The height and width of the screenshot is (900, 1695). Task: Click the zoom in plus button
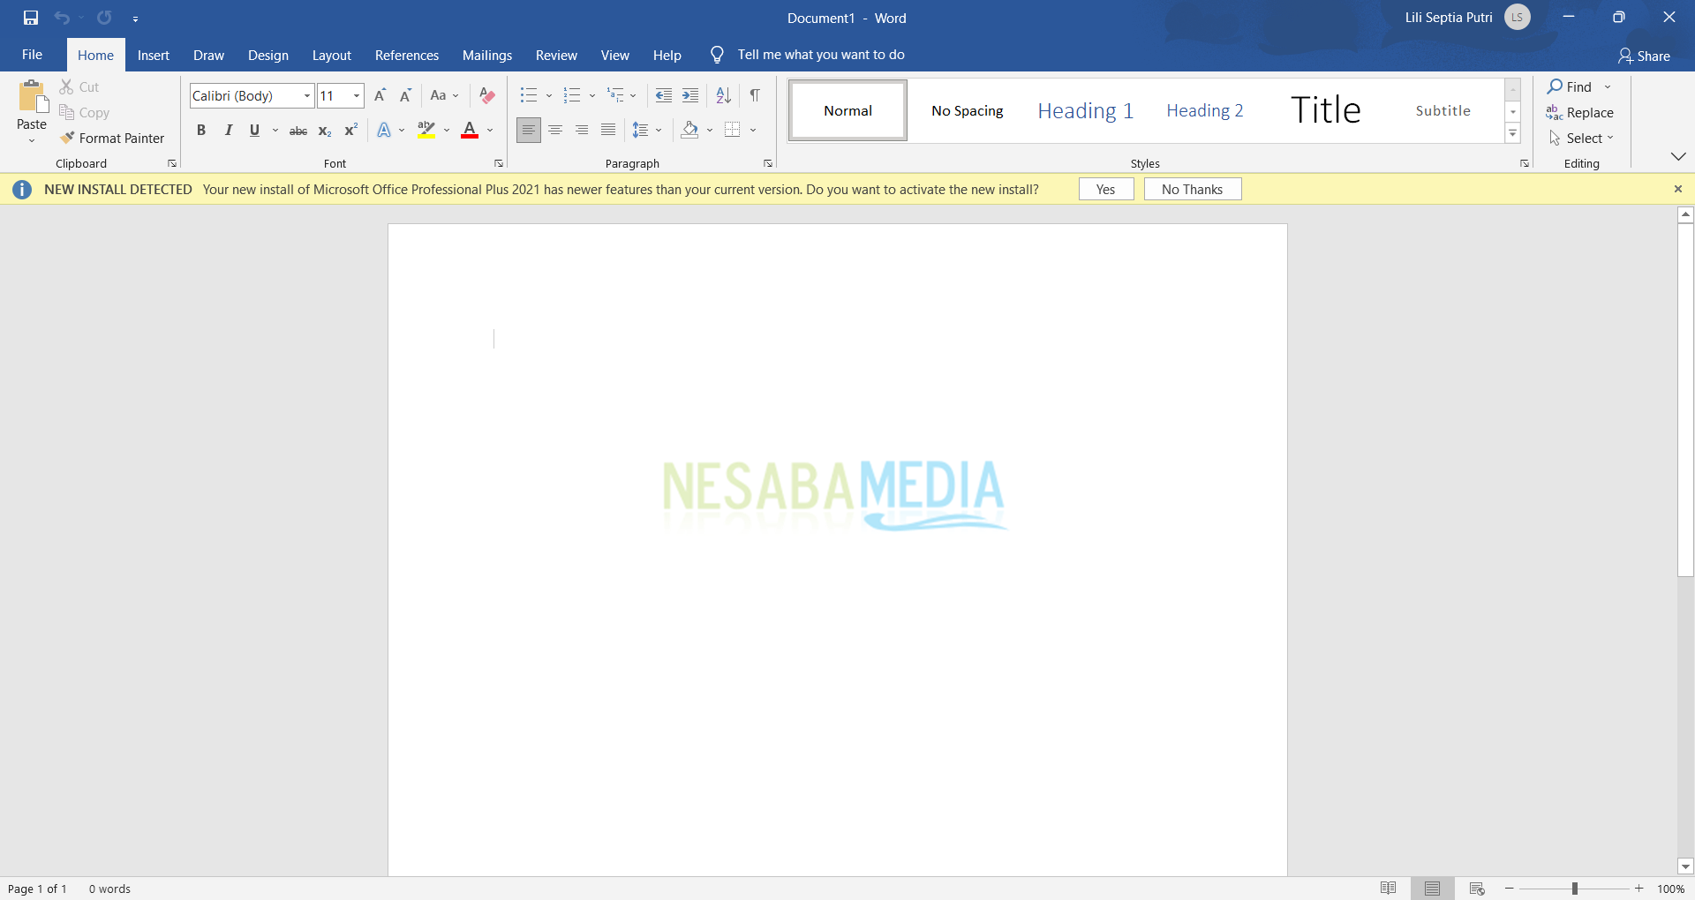(1639, 889)
